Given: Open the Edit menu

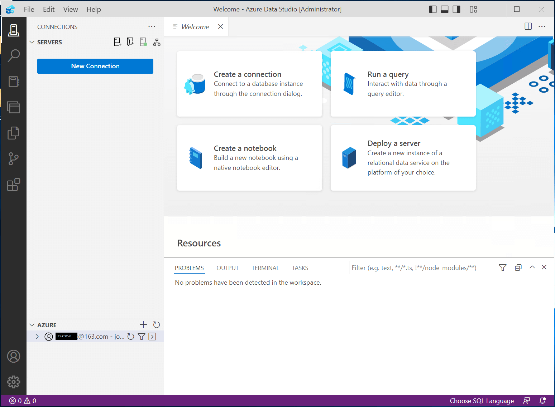Looking at the screenshot, I should click(49, 9).
